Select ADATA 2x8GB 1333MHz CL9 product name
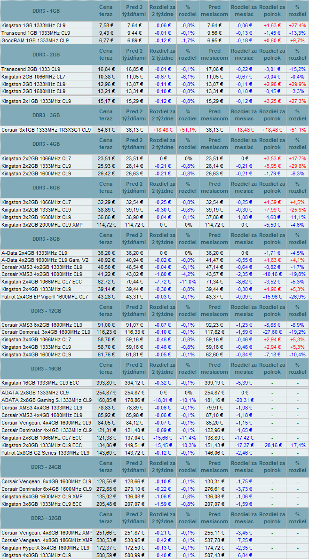 click(x=35, y=393)
